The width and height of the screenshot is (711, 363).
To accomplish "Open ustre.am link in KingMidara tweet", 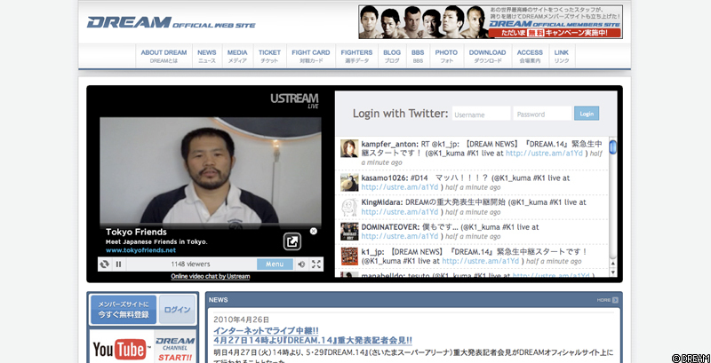I will [400, 212].
